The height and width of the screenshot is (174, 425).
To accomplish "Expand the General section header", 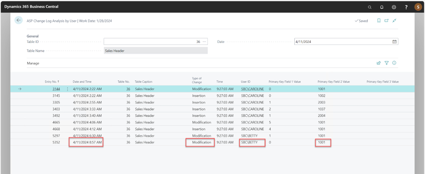I will (33, 36).
